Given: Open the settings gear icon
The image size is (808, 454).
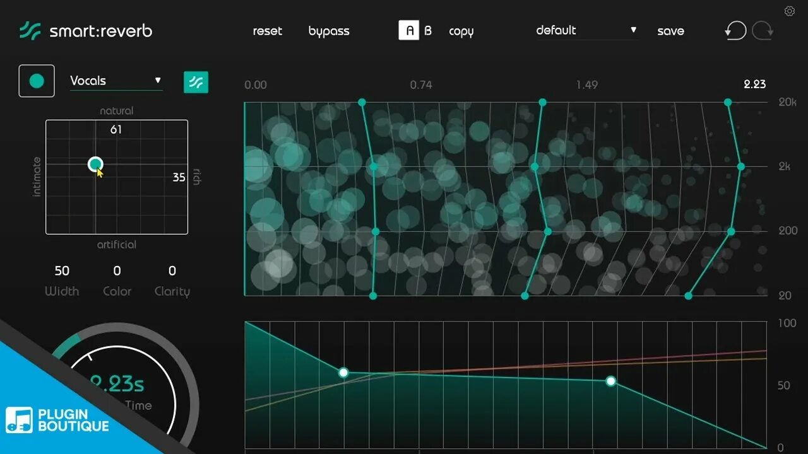Looking at the screenshot, I should [790, 11].
